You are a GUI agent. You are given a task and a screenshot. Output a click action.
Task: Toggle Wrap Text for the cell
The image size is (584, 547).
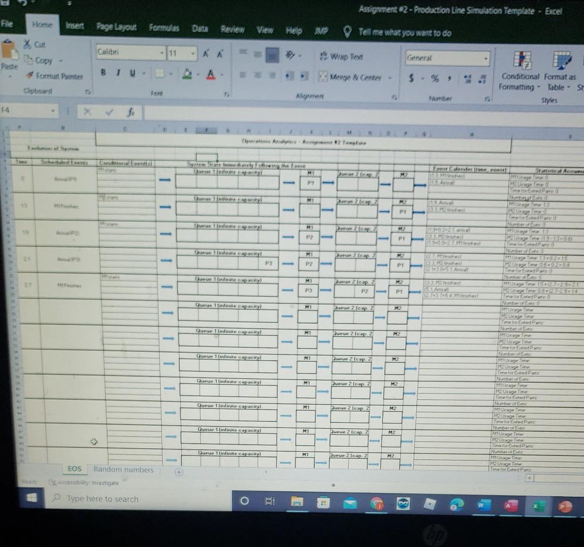click(342, 57)
